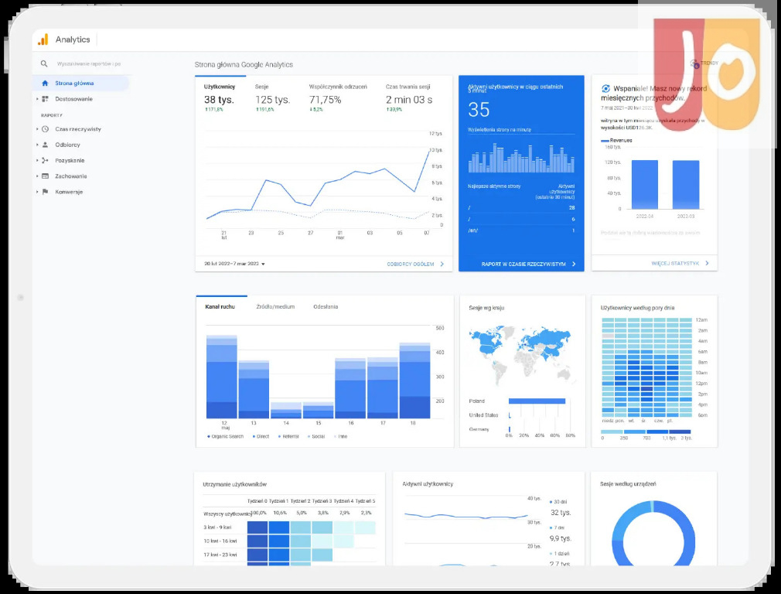This screenshot has height=594, width=781.
Task: Switch to Odesłania tab
Action: [x=326, y=306]
